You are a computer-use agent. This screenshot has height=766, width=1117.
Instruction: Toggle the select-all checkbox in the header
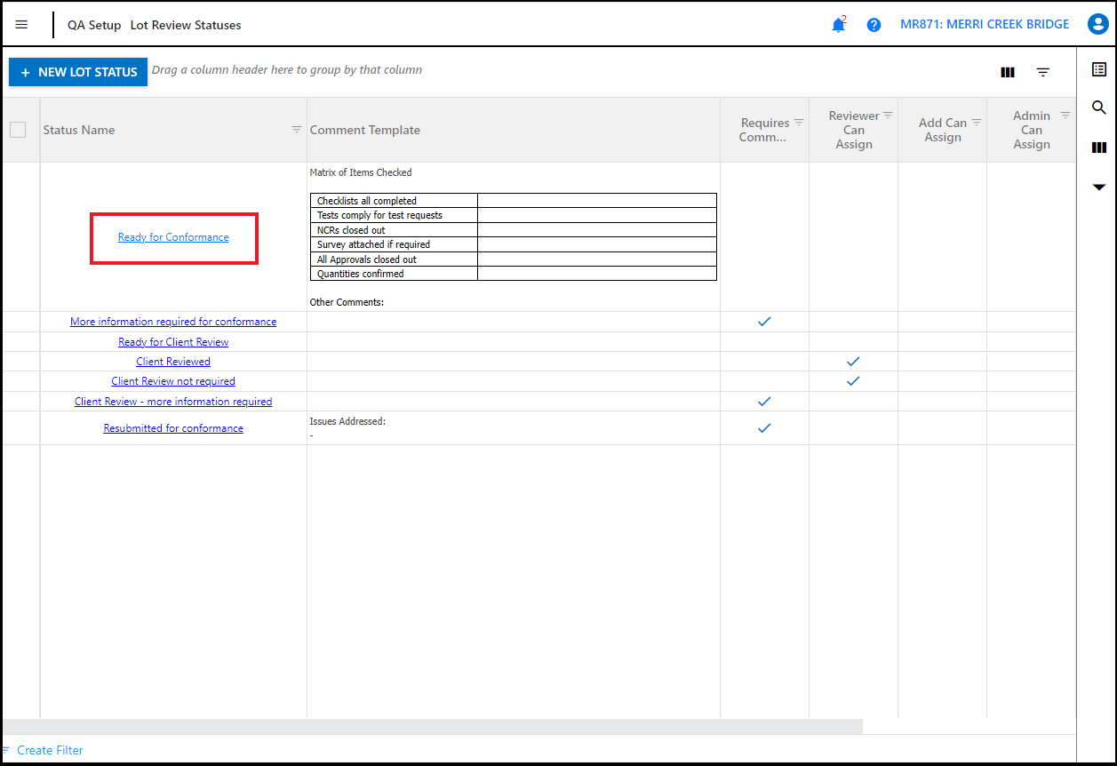(18, 130)
